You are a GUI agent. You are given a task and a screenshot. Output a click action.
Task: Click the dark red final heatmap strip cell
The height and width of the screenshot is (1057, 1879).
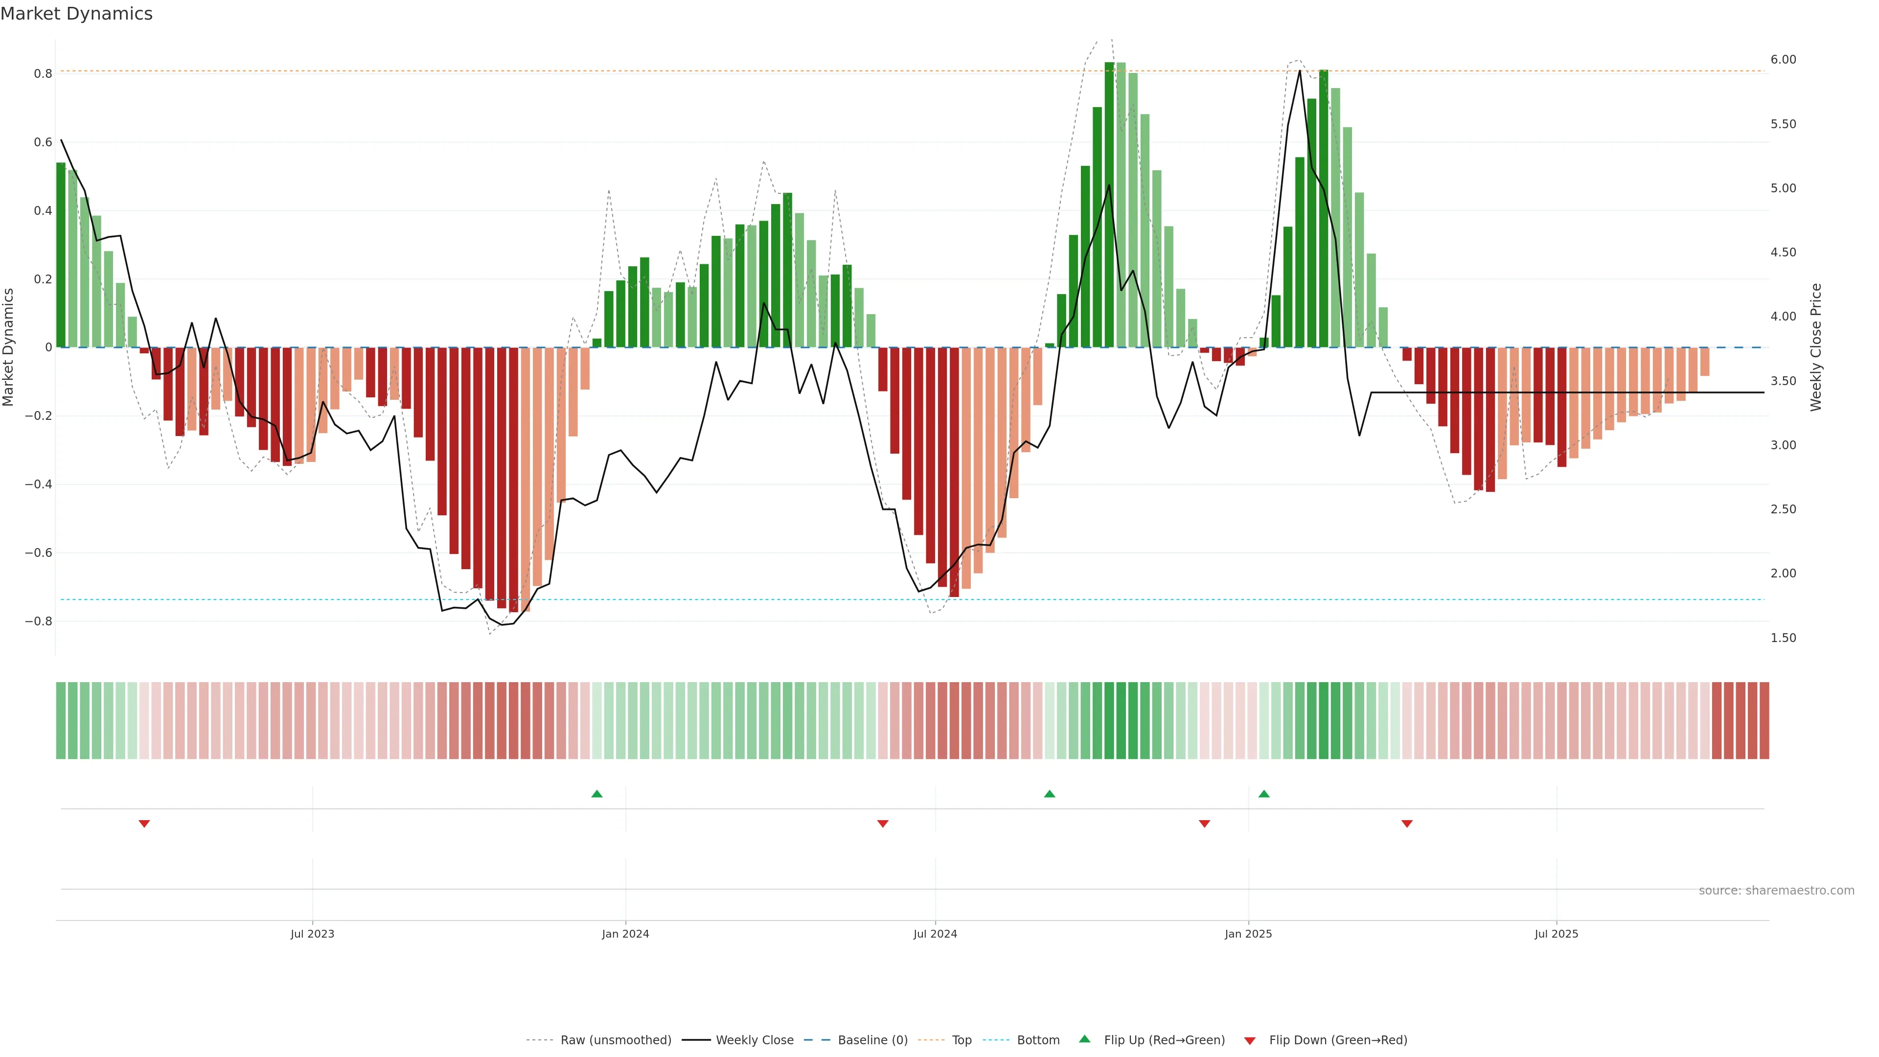click(x=1764, y=721)
